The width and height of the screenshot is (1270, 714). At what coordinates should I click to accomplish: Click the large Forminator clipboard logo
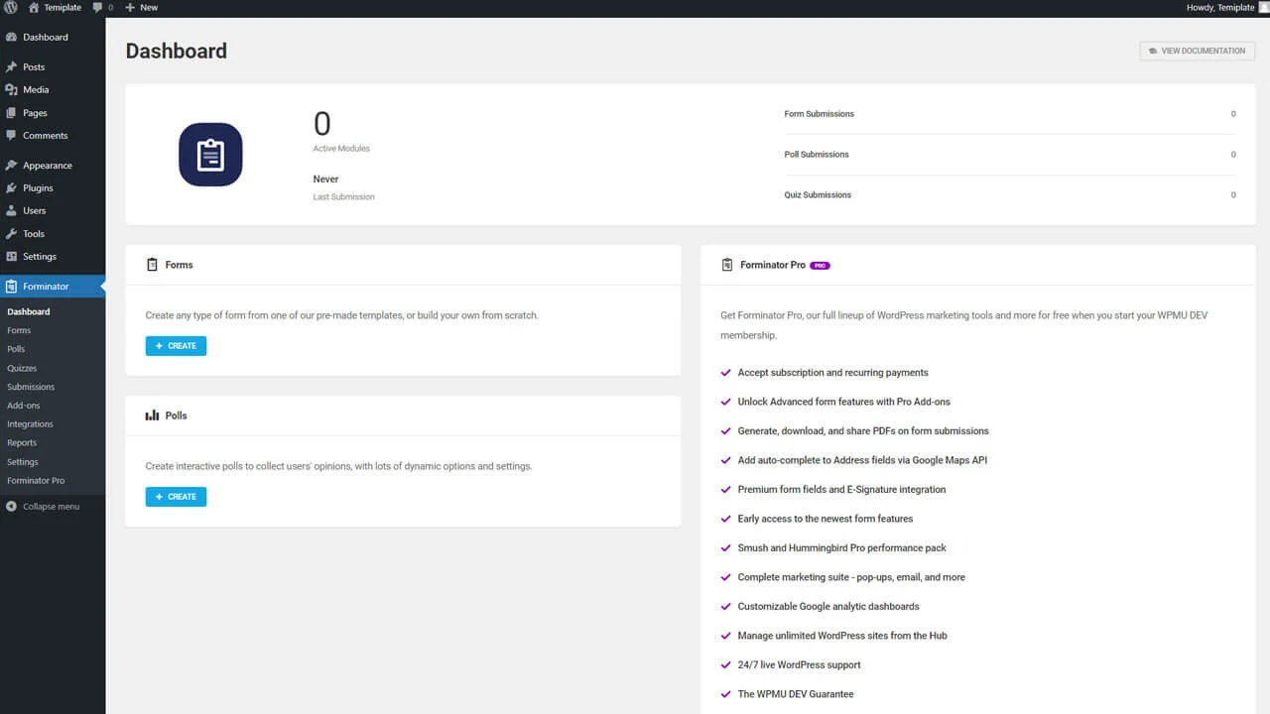coord(210,155)
